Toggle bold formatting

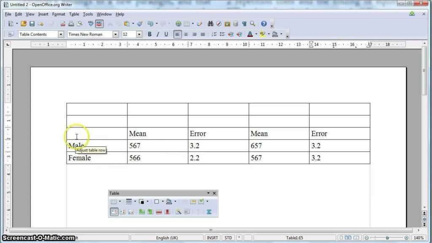[149, 34]
